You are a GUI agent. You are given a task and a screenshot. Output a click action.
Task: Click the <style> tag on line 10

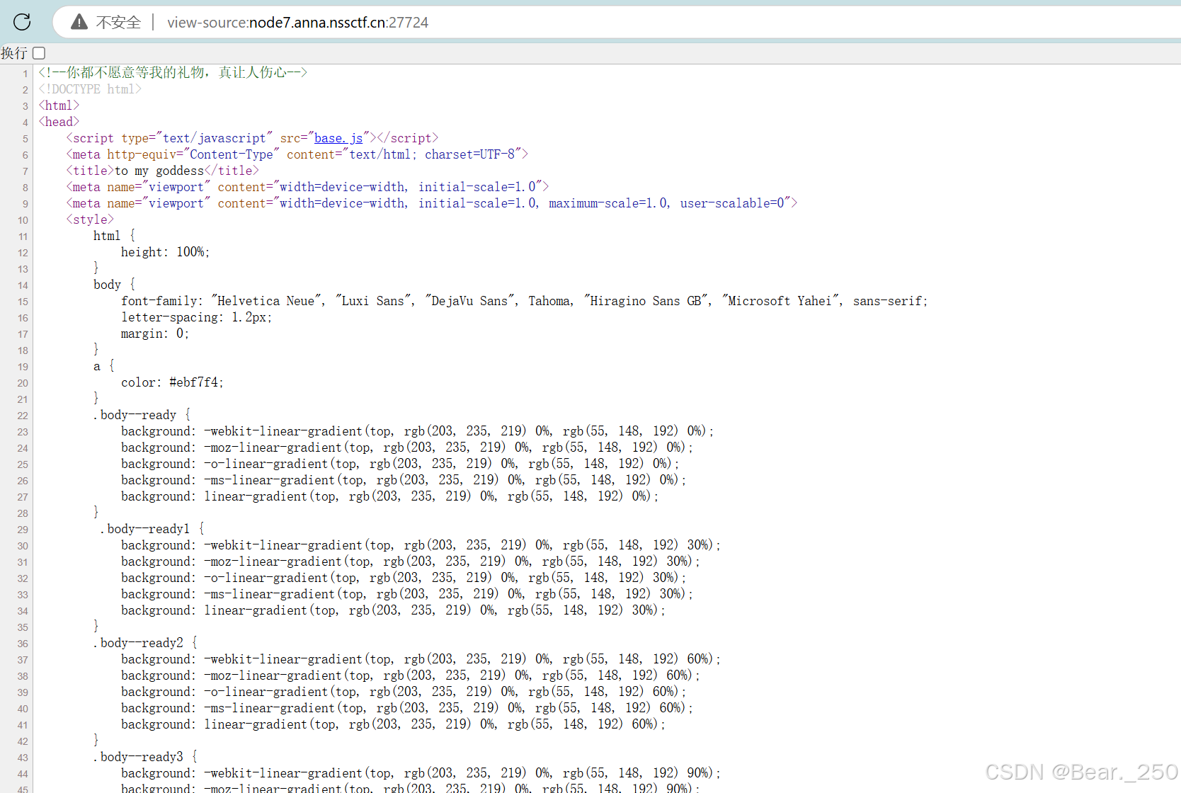[x=90, y=219]
